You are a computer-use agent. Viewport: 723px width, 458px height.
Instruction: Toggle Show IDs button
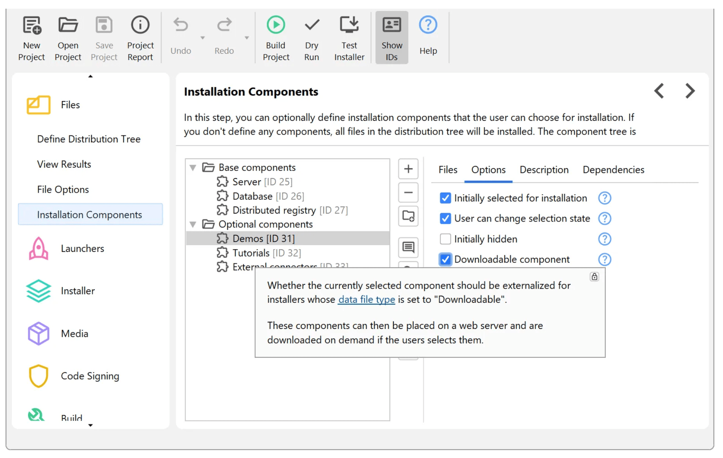tap(392, 38)
